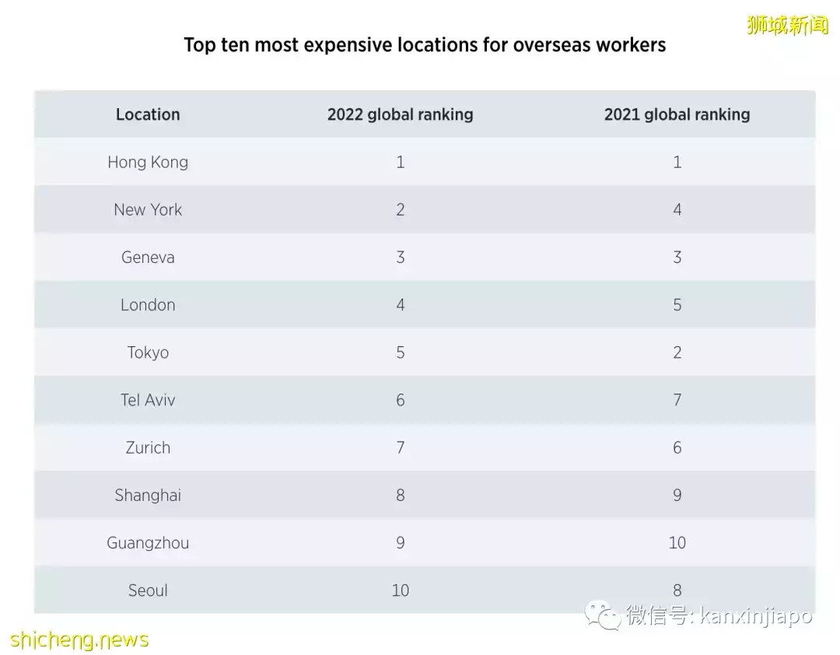Click the kanxinjiapo WeChat ID text
This screenshot has width=840, height=655.
[x=754, y=616]
